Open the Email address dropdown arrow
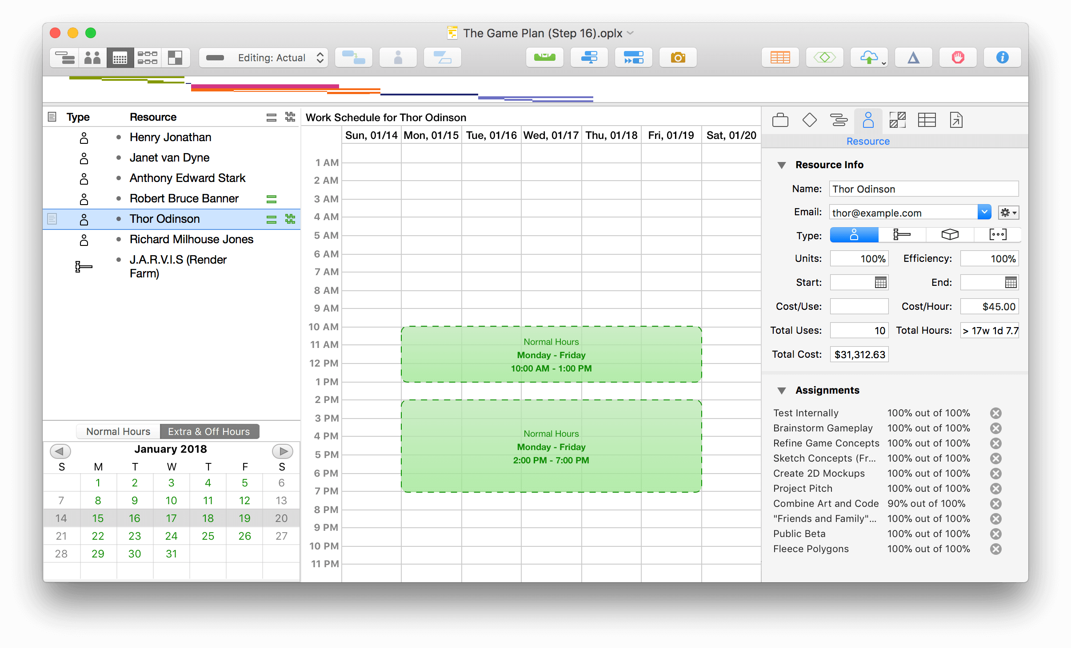This screenshot has height=648, width=1071. (x=984, y=212)
